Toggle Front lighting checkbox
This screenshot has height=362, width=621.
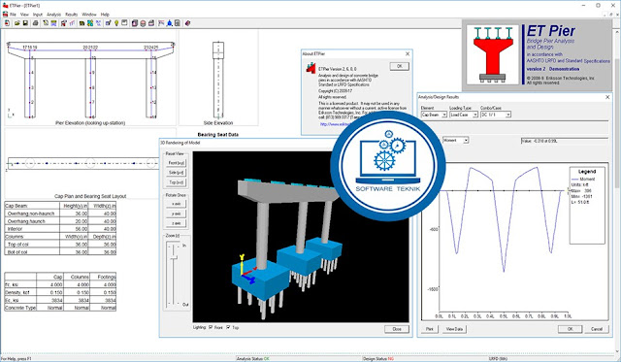(211, 327)
